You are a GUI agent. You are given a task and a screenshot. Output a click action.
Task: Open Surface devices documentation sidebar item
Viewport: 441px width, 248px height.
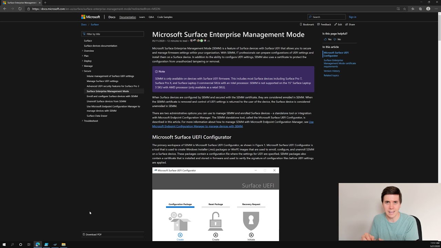click(x=100, y=46)
